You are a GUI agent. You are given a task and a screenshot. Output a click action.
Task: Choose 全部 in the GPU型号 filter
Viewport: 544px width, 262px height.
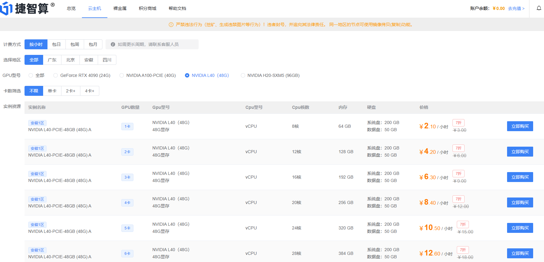pyautogui.click(x=31, y=75)
